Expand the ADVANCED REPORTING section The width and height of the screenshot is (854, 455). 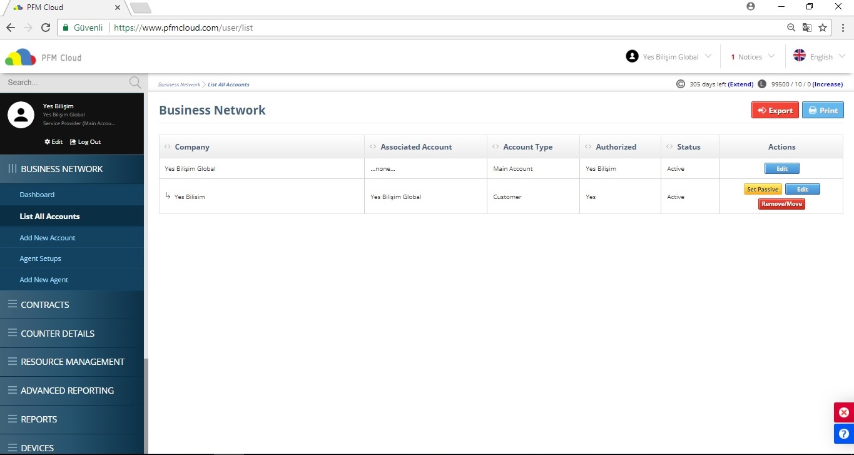coord(72,391)
